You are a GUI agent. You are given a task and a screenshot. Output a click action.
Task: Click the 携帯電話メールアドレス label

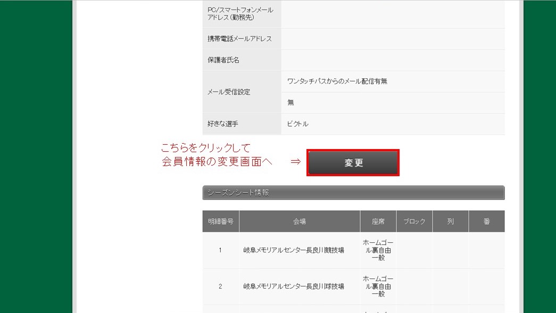pyautogui.click(x=239, y=39)
